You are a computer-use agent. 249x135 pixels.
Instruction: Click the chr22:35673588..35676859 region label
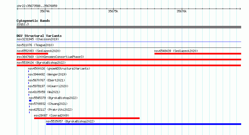[x=37, y=6]
